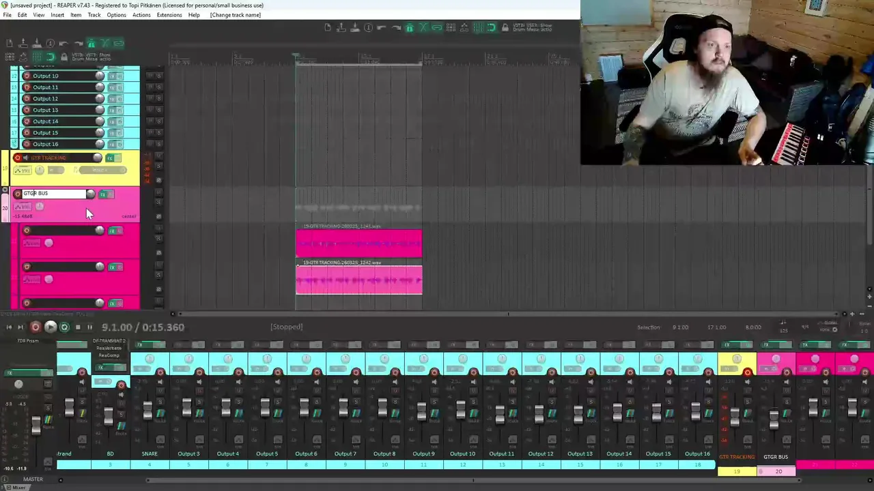874x491 pixels.
Task: Arm record on Output 13 track
Action: click(27, 110)
